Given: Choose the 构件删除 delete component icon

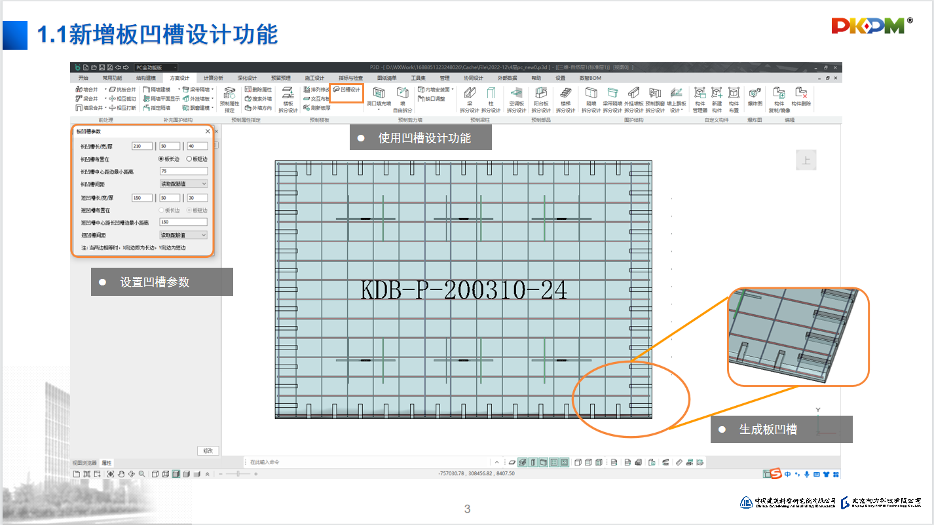Looking at the screenshot, I should click(800, 97).
